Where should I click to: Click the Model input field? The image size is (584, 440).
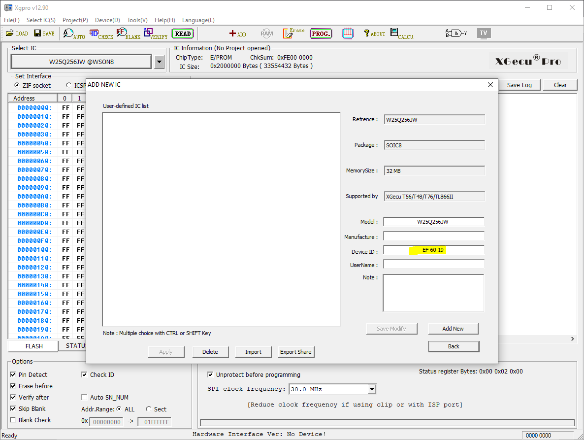[x=434, y=222]
